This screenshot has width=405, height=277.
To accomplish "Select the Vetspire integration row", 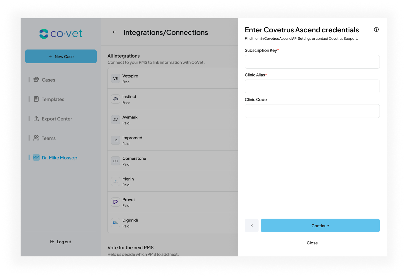I will 173,78.
